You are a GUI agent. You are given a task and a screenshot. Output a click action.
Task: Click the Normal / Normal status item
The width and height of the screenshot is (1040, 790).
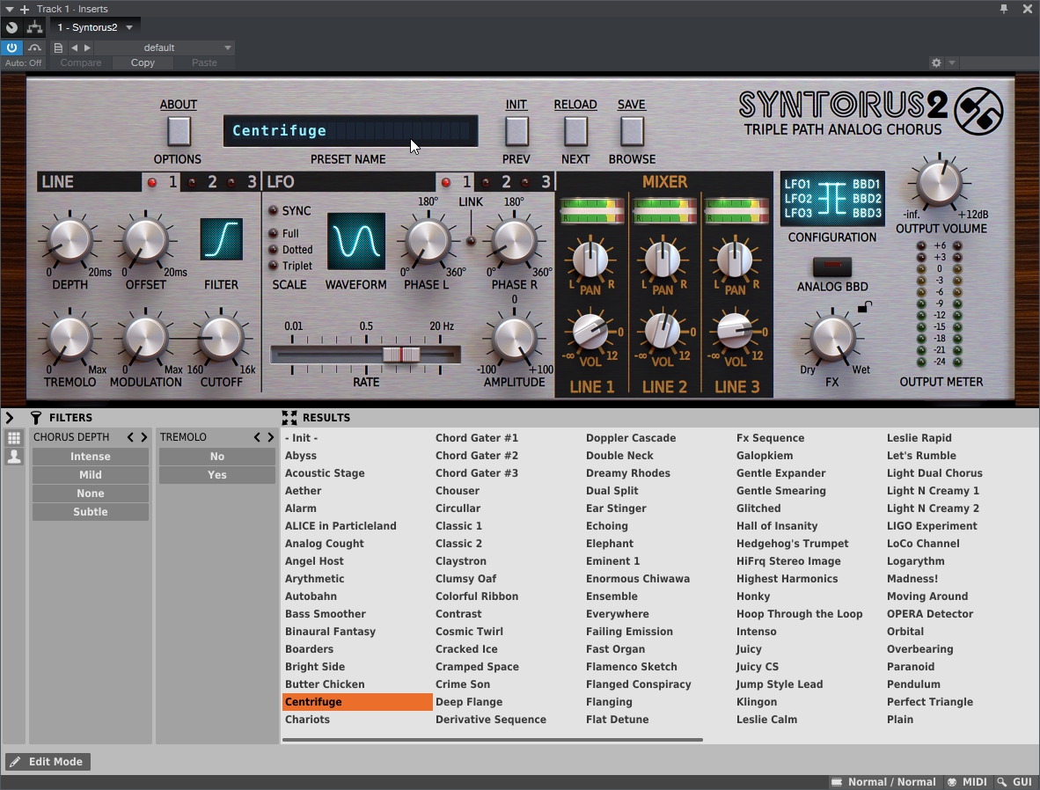[883, 782]
